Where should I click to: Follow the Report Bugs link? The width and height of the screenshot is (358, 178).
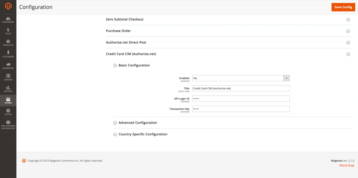pos(346,165)
